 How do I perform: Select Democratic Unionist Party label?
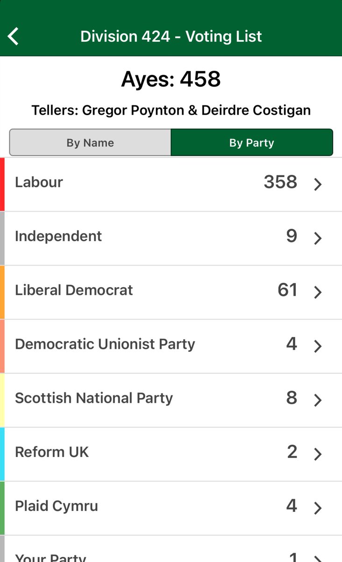tap(105, 344)
